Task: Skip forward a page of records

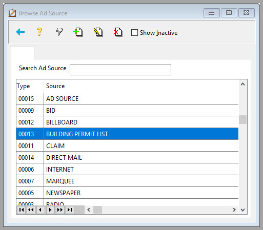Action: pyautogui.click(x=60, y=210)
